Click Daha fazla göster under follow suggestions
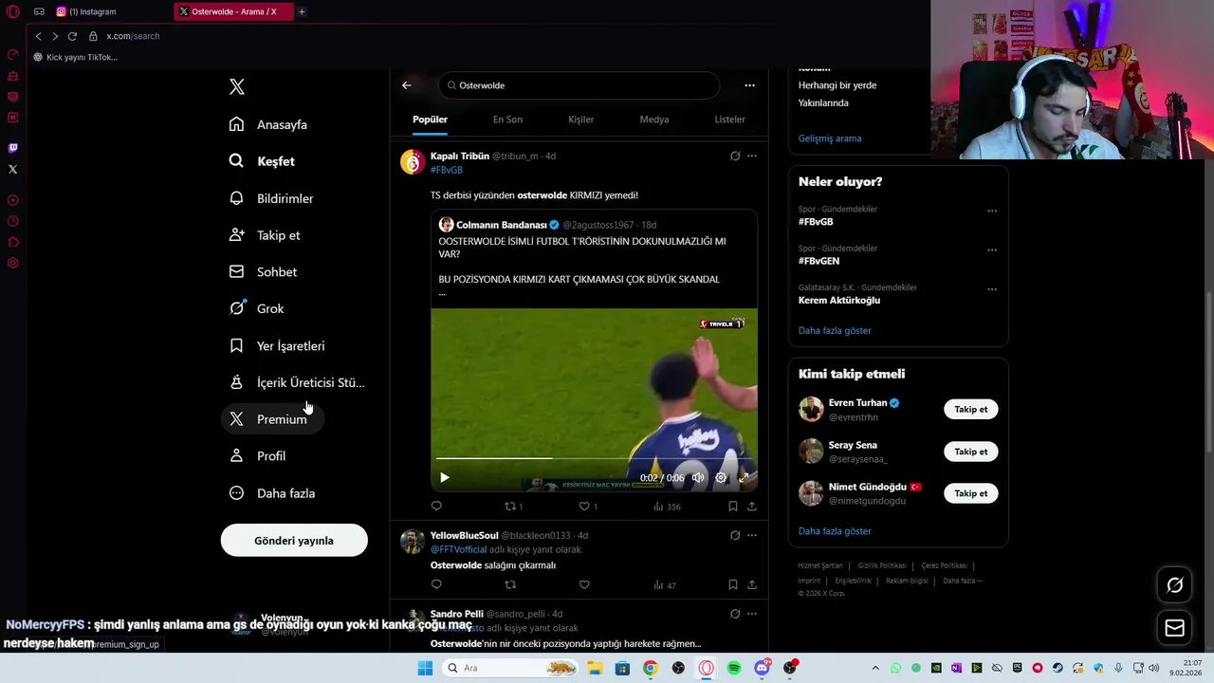This screenshot has width=1214, height=683. coord(835,531)
